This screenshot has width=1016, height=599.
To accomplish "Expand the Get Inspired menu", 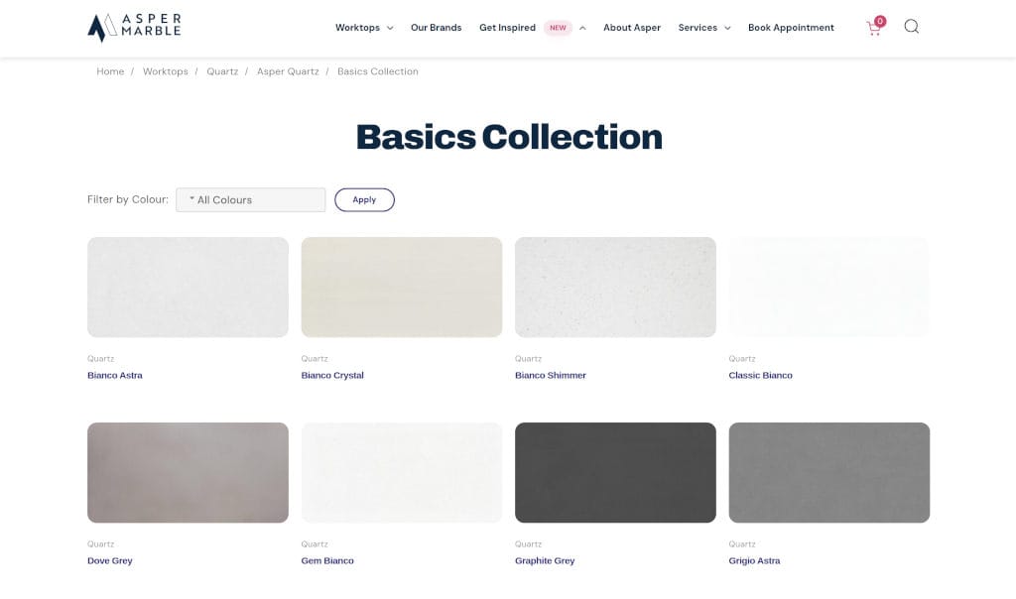I will [x=507, y=28].
